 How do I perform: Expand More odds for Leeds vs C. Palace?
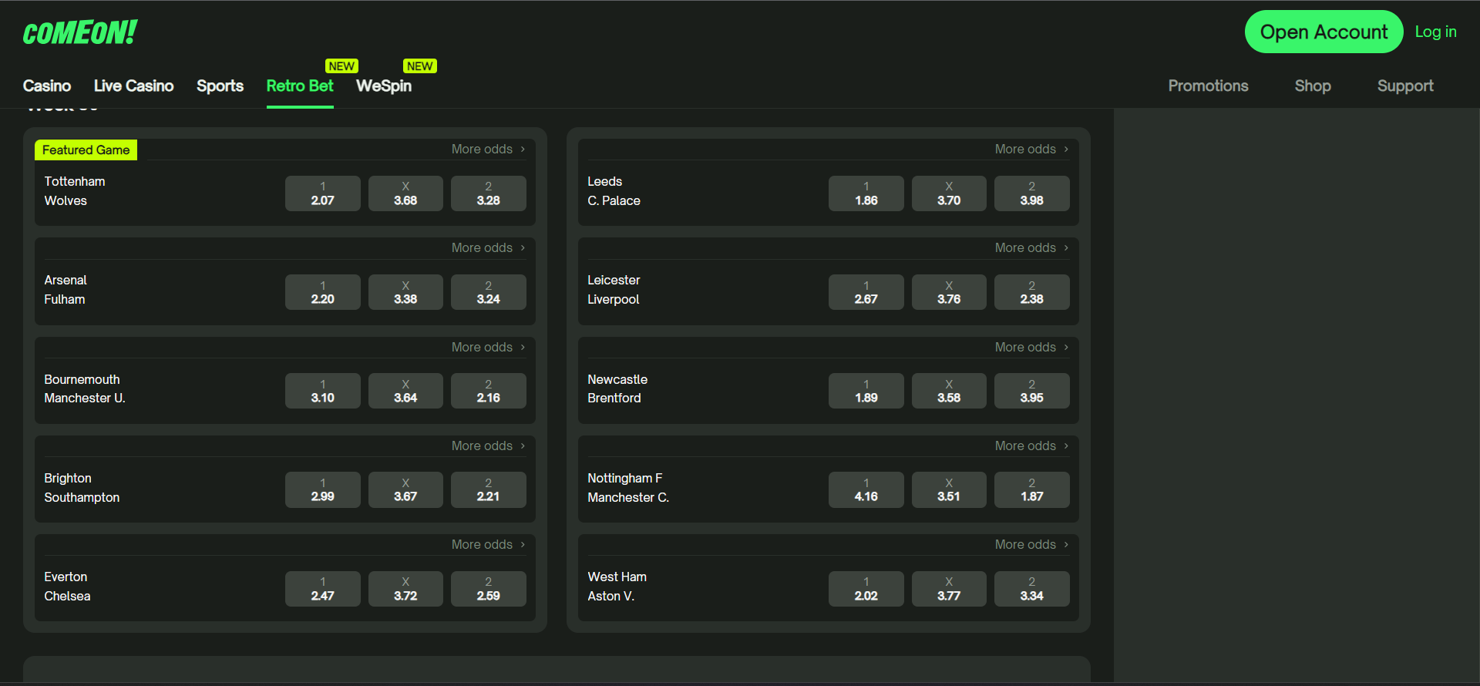1032,149
